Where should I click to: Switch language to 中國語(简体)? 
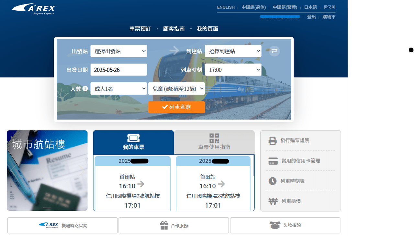pos(254,7)
